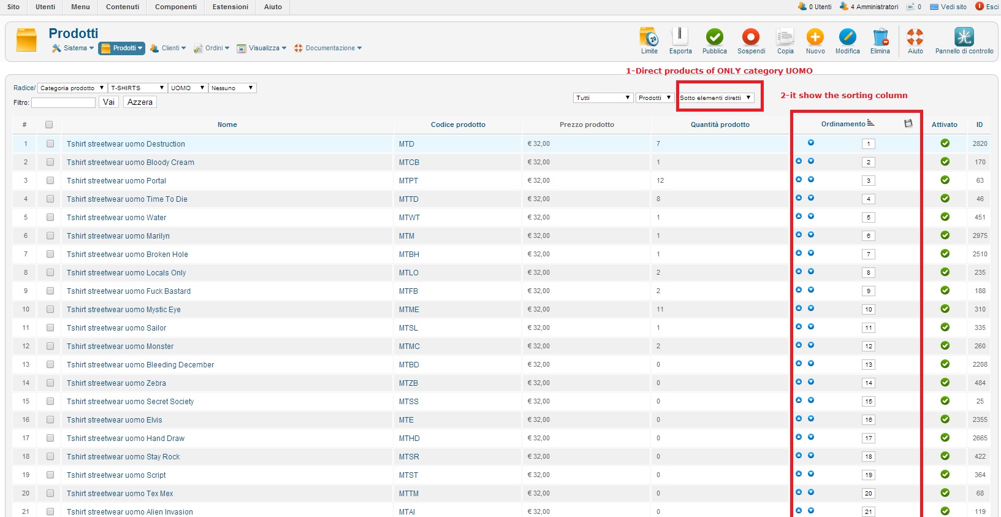1001x517 pixels.
Task: Open Pannello di controllo icon
Action: pyautogui.click(x=964, y=38)
